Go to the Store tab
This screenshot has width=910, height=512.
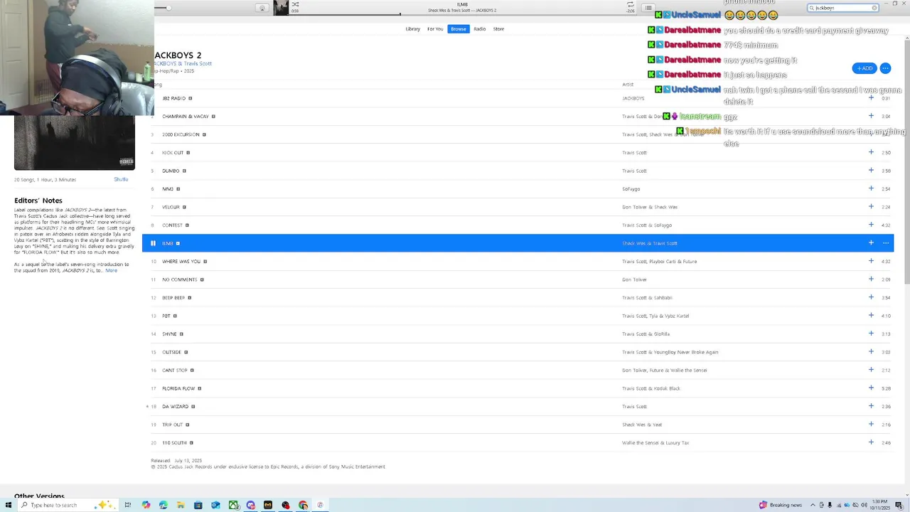point(498,29)
